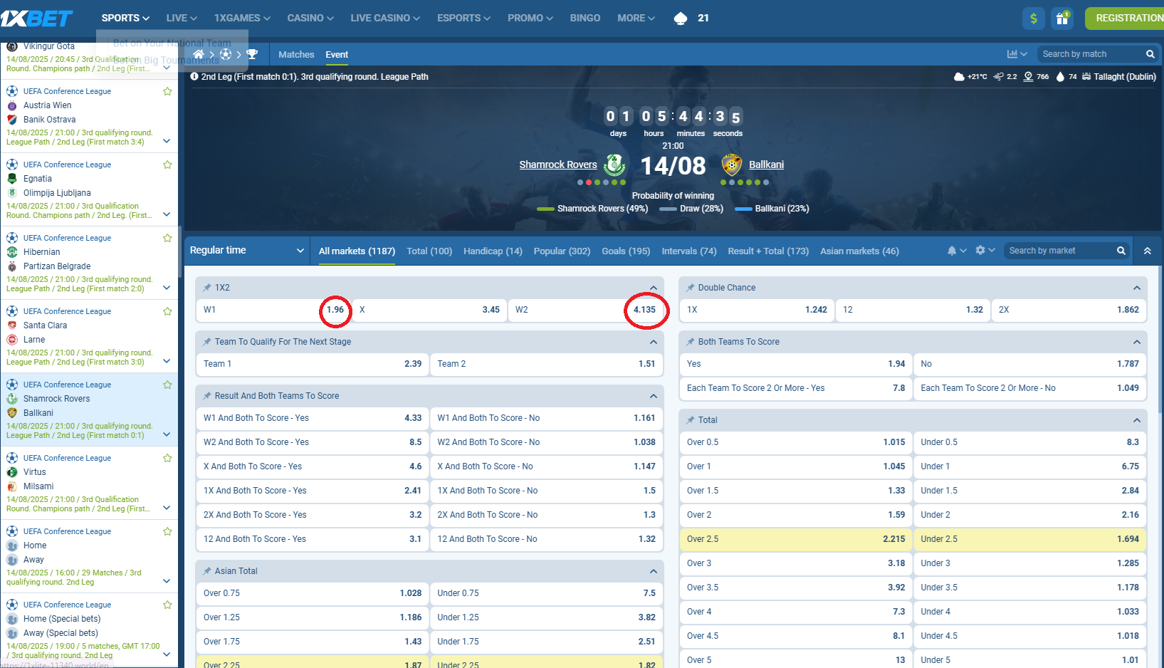Screen dimensions: 1164x668
Task: Collapse all markets with double chevron
Action: coord(1148,251)
